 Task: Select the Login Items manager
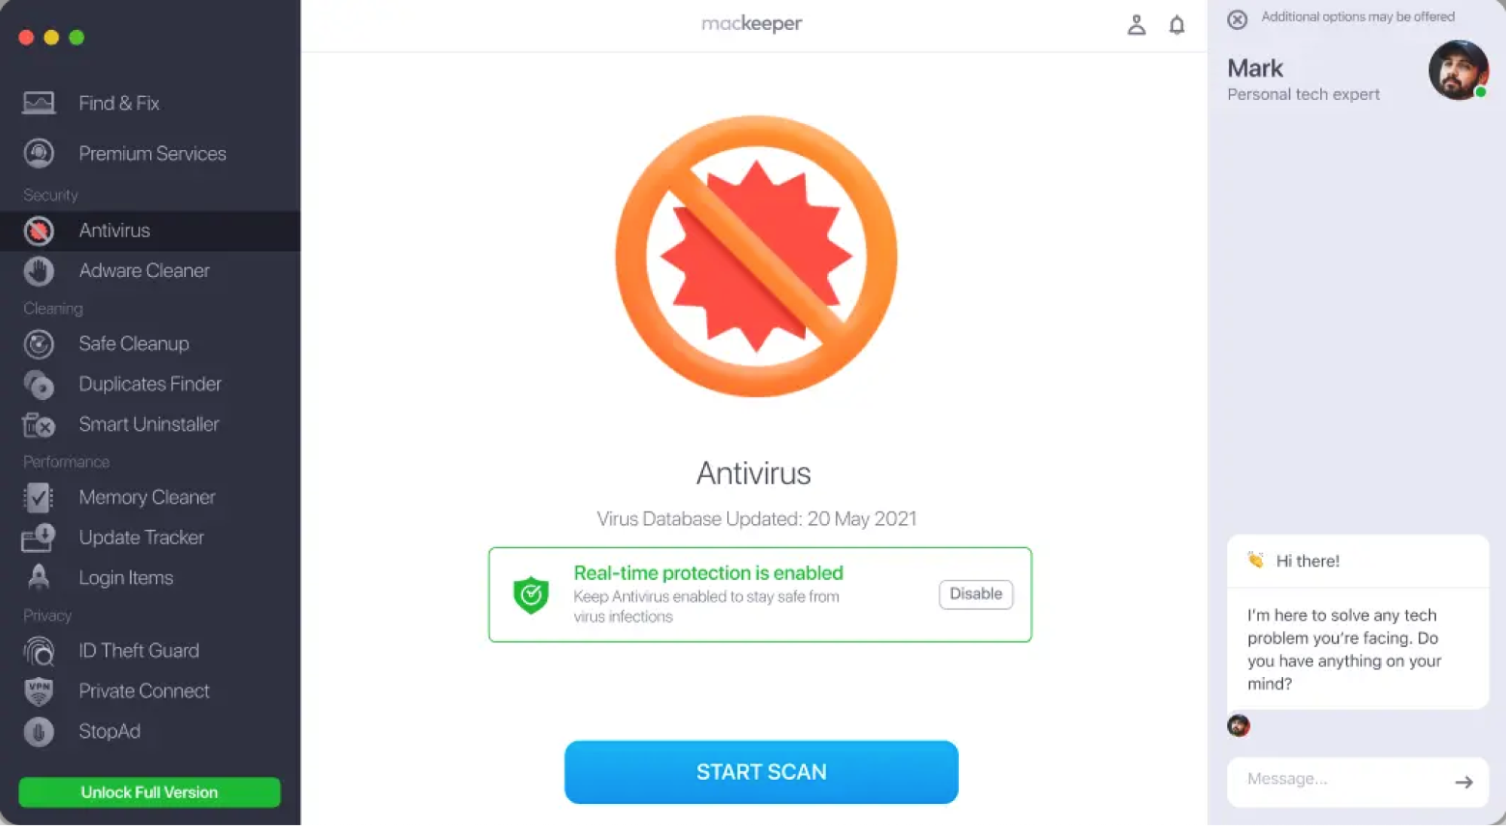tap(125, 578)
